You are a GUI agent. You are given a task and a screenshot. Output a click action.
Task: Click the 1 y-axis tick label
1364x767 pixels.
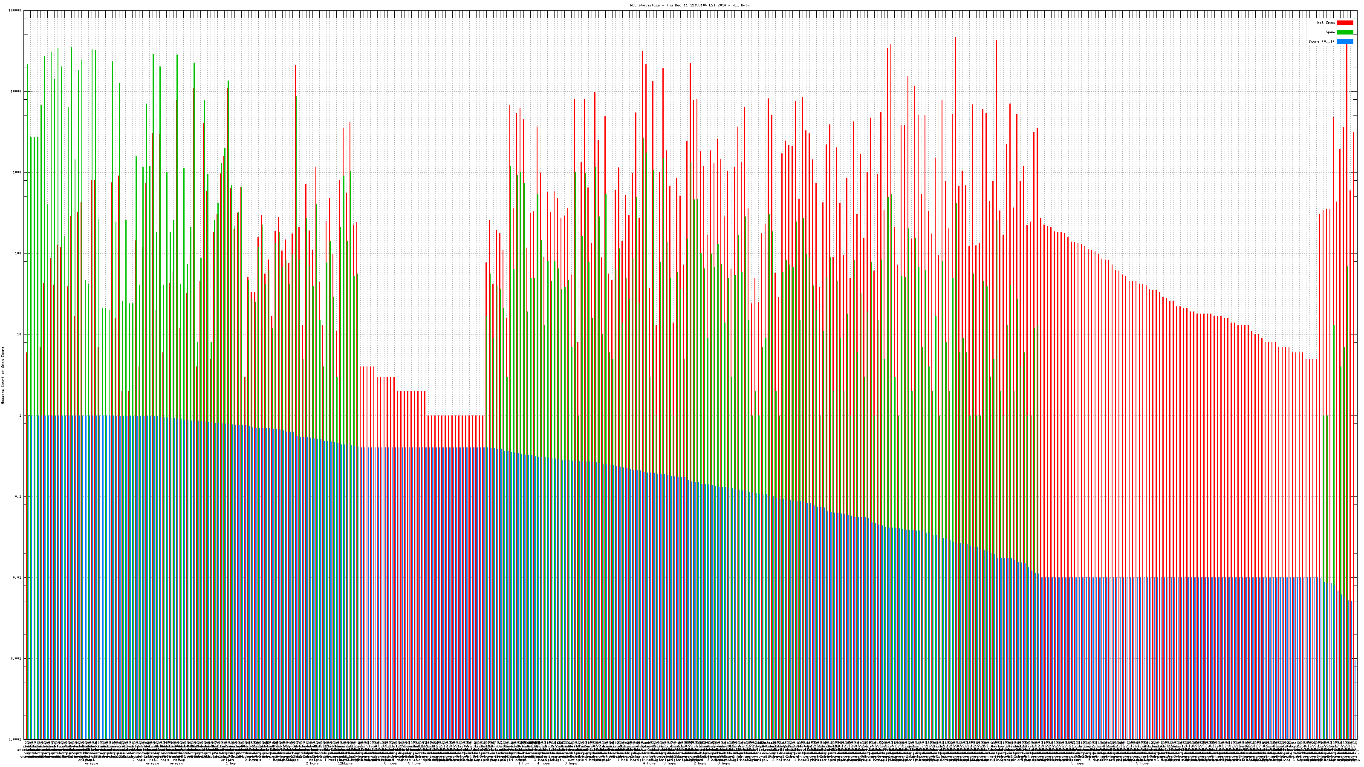(20, 415)
